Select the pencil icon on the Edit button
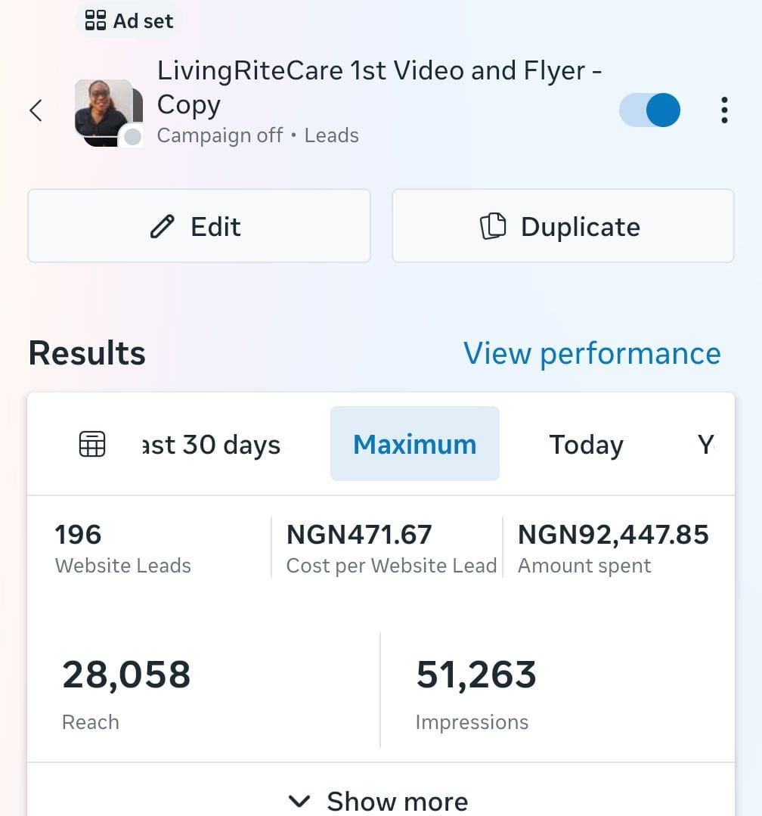762x816 pixels. click(x=161, y=225)
